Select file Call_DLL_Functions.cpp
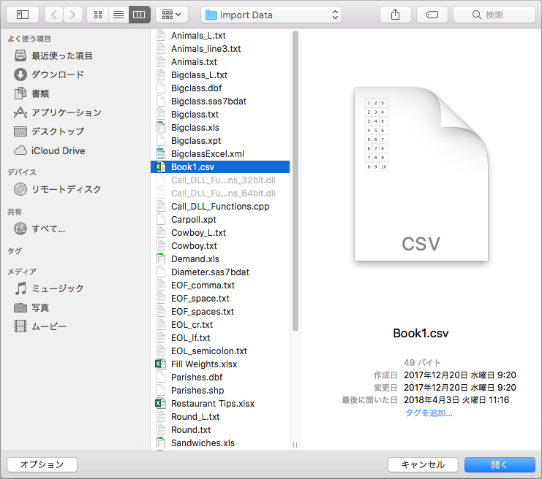The width and height of the screenshot is (542, 479). 220,207
